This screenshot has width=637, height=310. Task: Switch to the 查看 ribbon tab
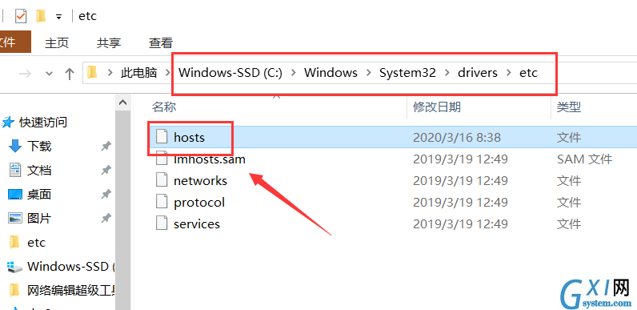pos(161,42)
